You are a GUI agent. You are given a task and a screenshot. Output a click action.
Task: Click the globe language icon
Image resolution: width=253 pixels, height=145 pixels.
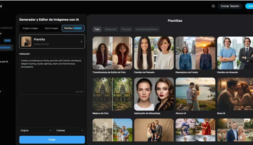tap(213, 6)
